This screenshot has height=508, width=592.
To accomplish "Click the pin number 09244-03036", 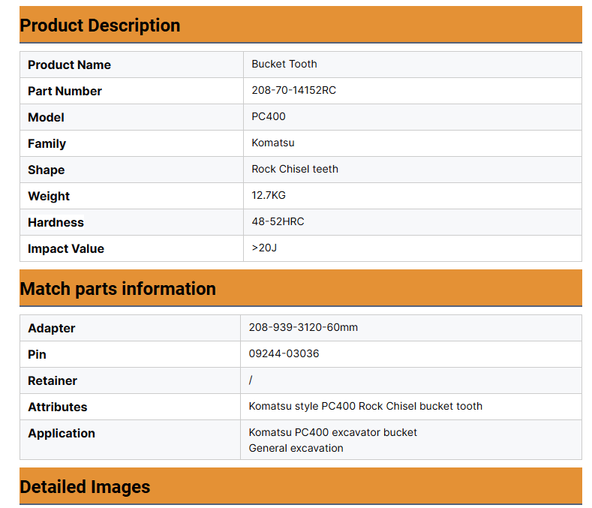I will pos(284,354).
